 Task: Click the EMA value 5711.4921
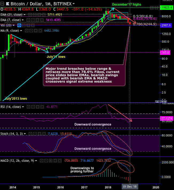tap(55, 15)
